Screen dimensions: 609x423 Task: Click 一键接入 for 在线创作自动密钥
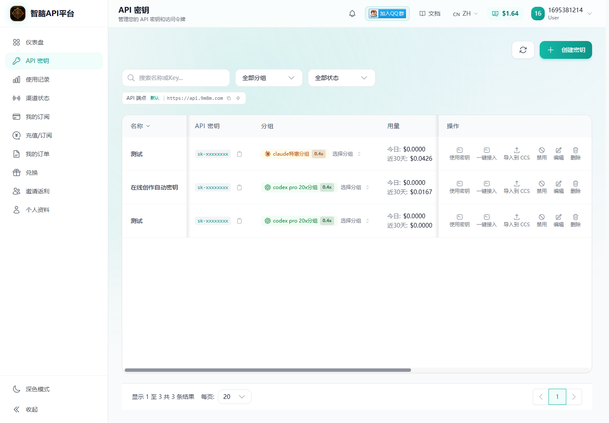click(486, 187)
